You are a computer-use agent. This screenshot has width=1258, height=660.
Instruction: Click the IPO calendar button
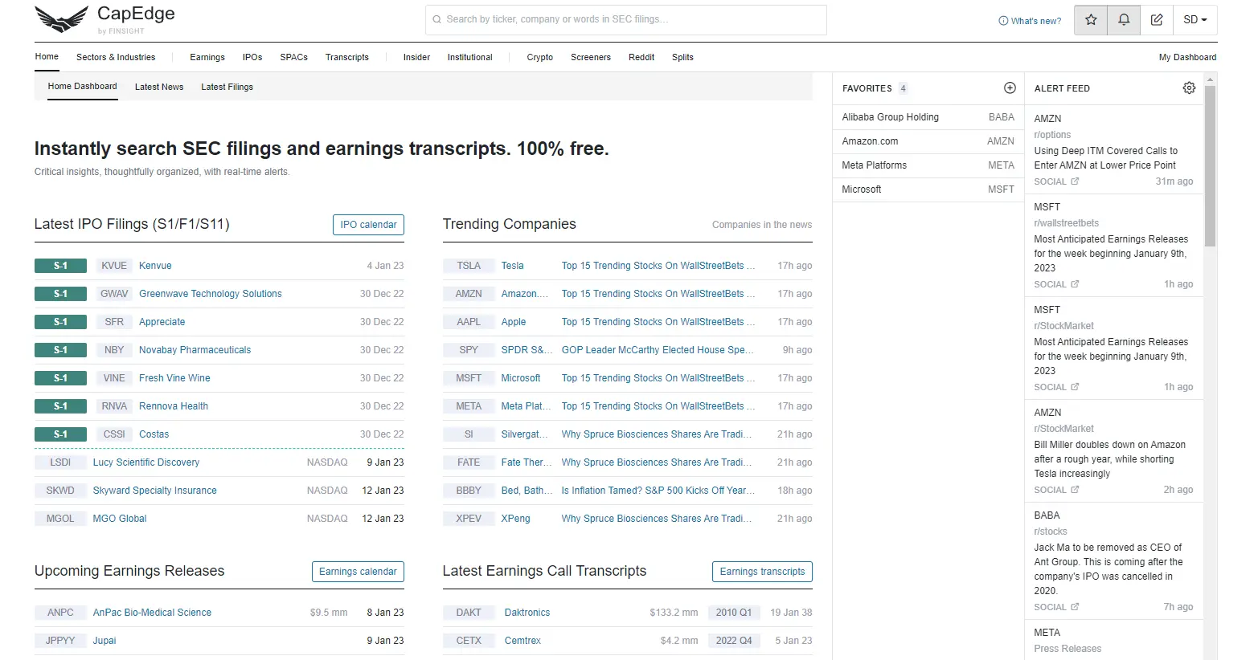[368, 225]
